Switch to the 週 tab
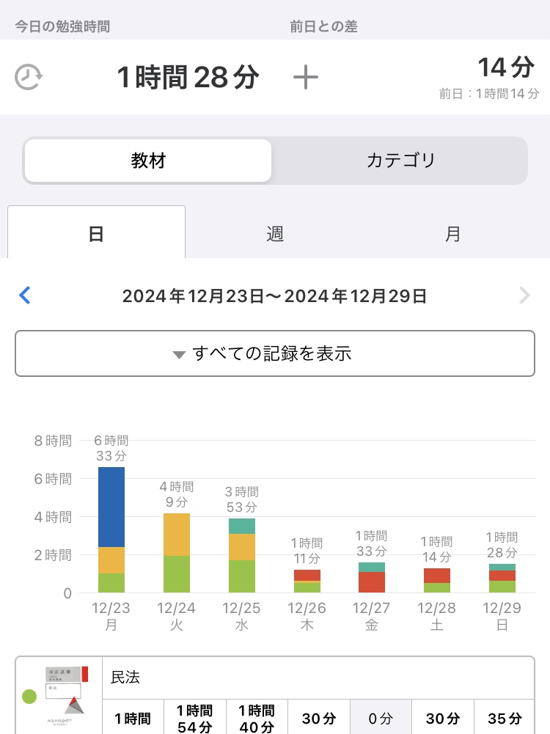Image resolution: width=550 pixels, height=734 pixels. click(x=275, y=233)
